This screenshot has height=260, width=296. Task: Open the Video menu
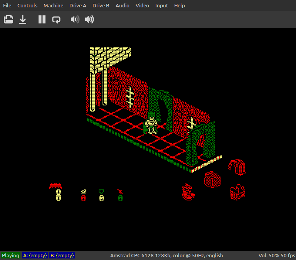[x=142, y=6]
